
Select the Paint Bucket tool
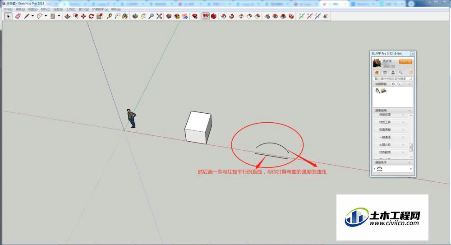coord(125,16)
